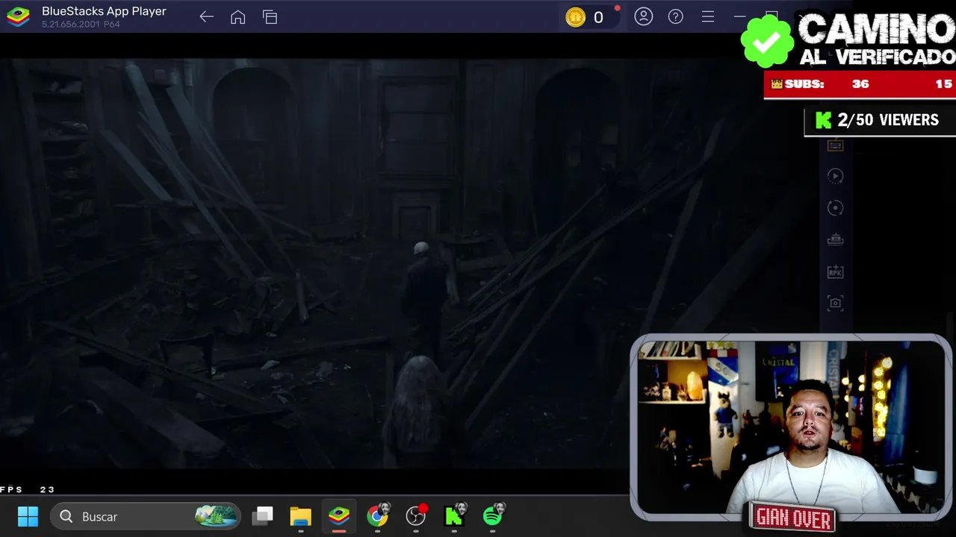The image size is (956, 537).
Task: Open File Explorer from the taskbar
Action: pos(300,516)
